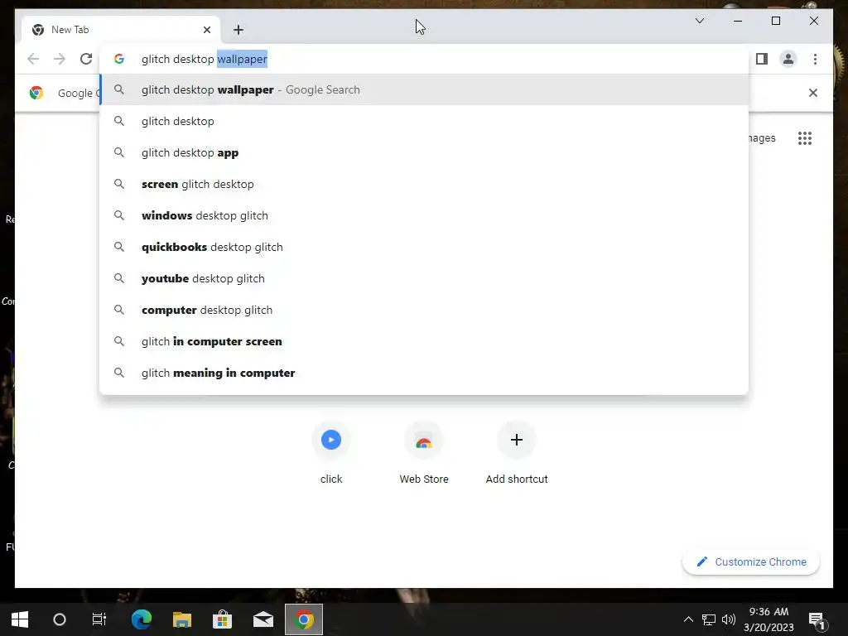Toggle the Chrome side panel icon
This screenshot has width=848, height=636.
[762, 59]
